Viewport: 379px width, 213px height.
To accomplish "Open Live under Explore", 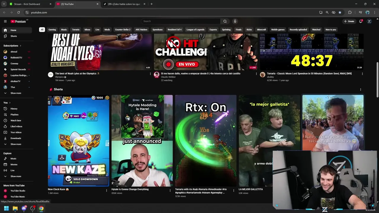I will 16,170.
